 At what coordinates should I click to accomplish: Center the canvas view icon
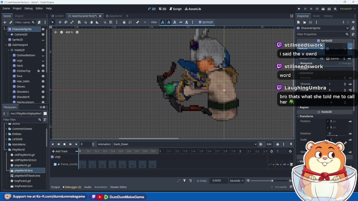tap(55, 32)
